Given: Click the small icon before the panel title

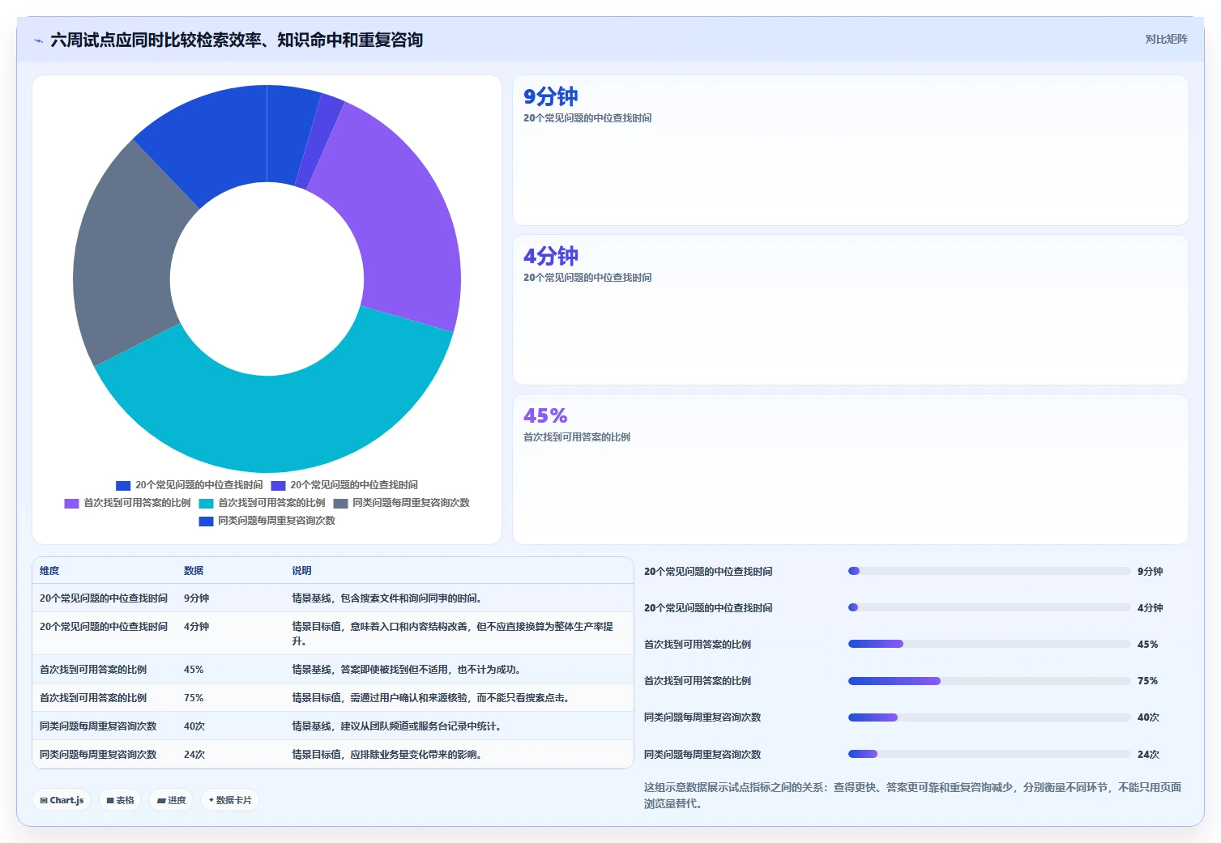Looking at the screenshot, I should coord(38,40).
